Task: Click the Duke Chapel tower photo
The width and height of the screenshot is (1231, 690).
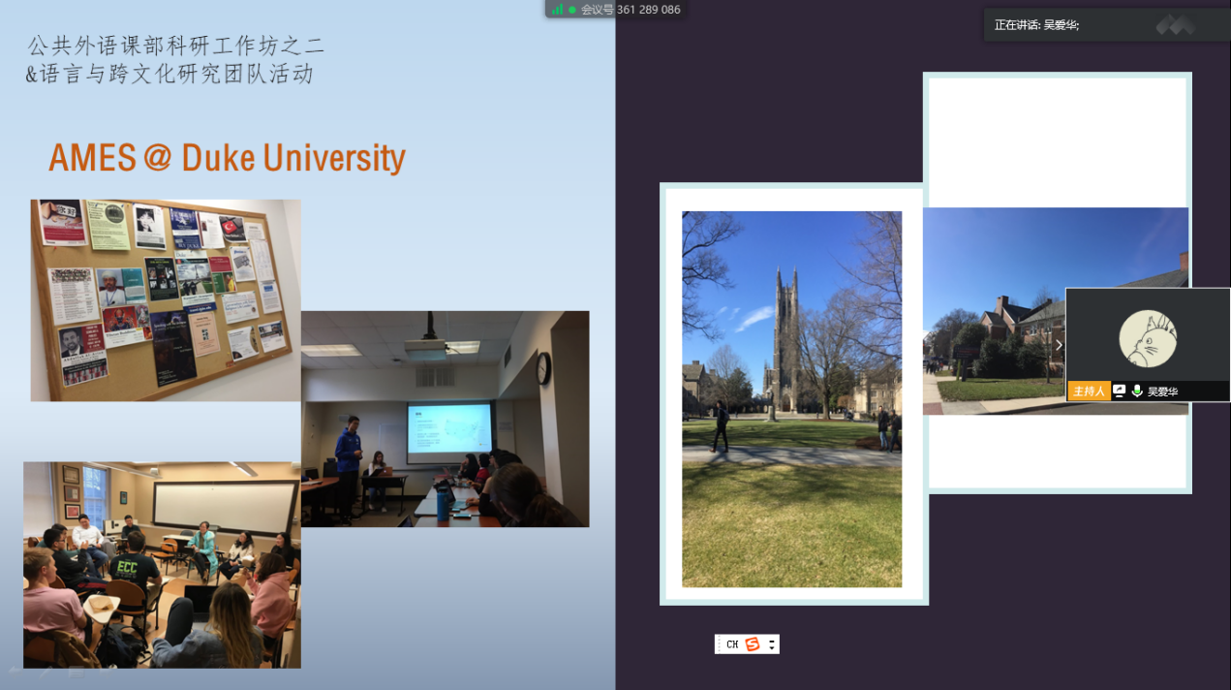Action: click(791, 398)
